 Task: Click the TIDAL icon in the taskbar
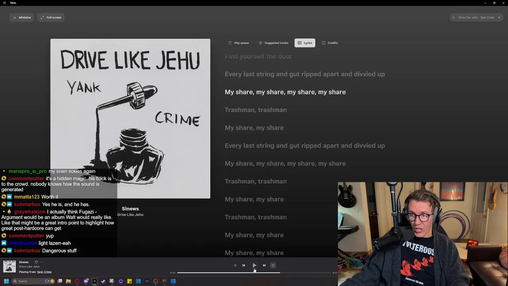tap(94, 281)
